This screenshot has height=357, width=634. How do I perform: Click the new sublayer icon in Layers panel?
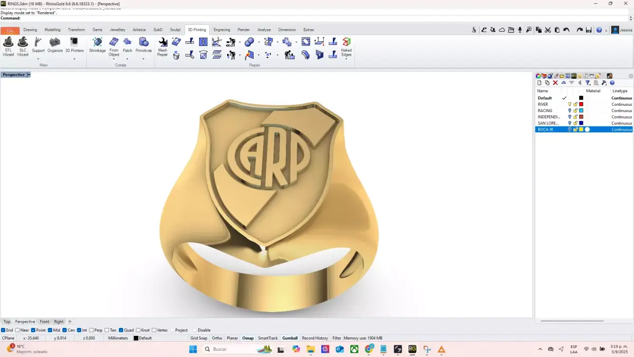pos(547,83)
